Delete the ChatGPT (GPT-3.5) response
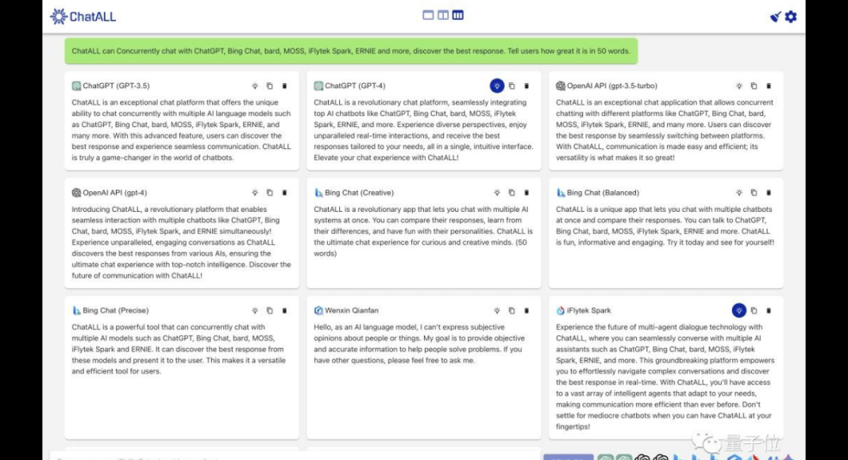The width and height of the screenshot is (848, 460). click(x=284, y=86)
